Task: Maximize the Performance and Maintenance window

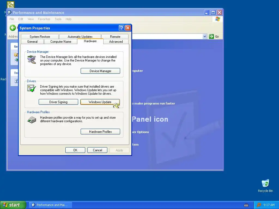Action: click(x=213, y=13)
